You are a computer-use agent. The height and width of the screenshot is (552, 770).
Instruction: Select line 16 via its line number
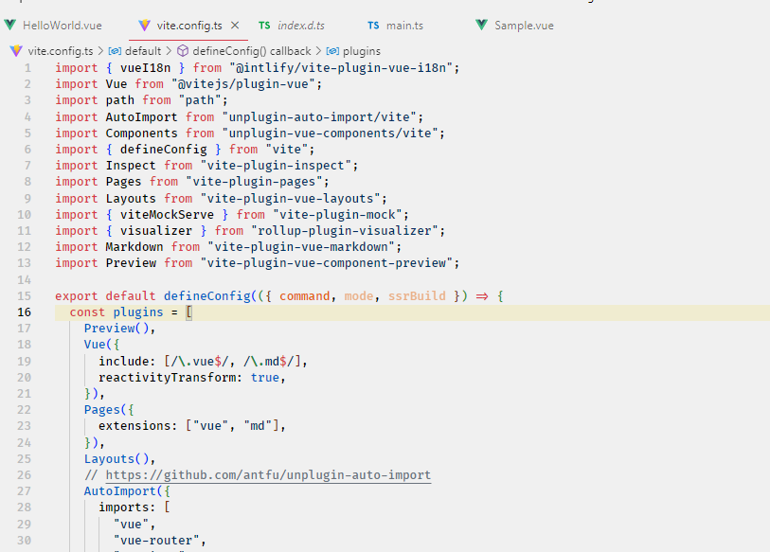25,312
